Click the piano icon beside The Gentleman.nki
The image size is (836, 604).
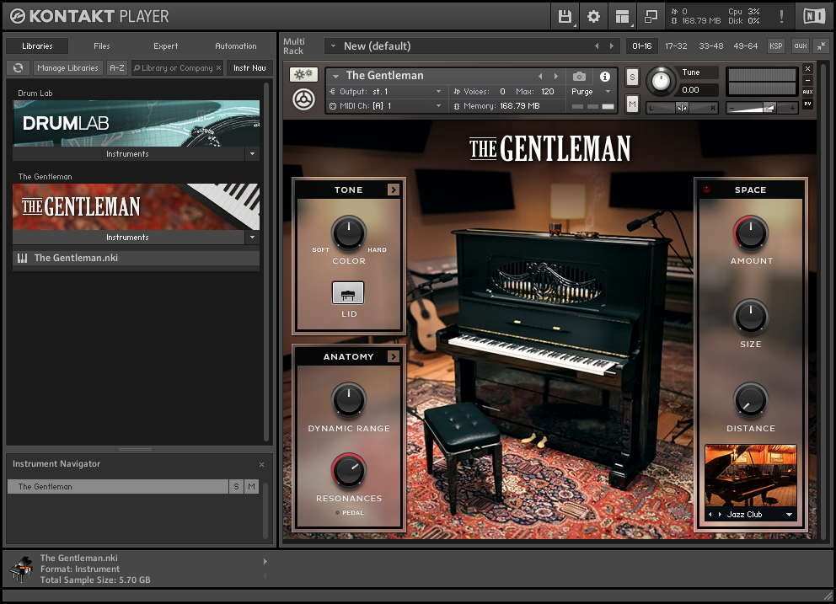23,258
